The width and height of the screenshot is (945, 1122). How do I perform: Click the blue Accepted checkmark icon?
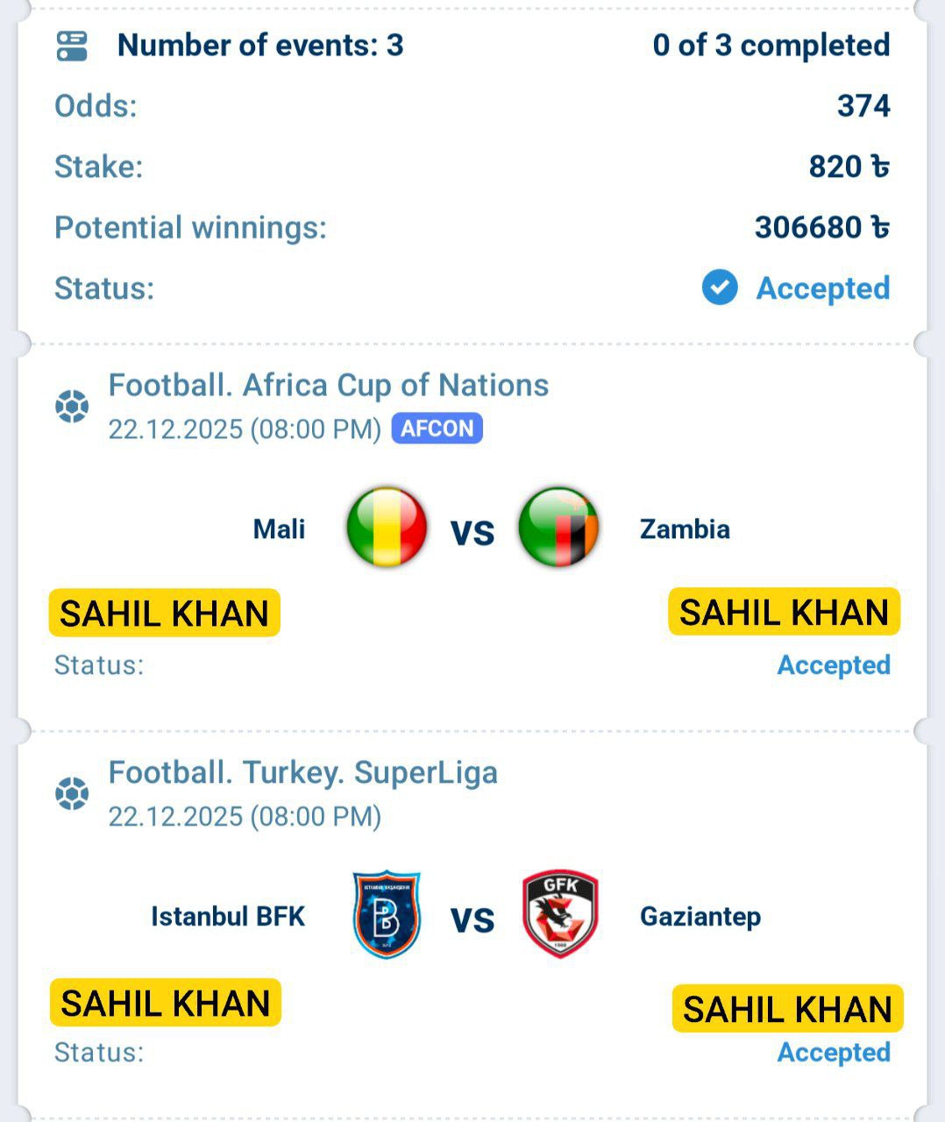click(x=720, y=288)
